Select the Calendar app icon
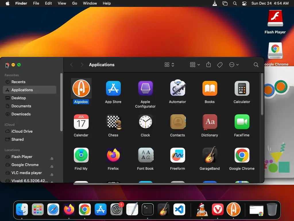This screenshot has width=294, height=221. pos(81,122)
